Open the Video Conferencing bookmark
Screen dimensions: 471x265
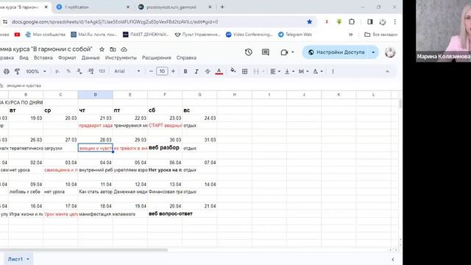249,35
